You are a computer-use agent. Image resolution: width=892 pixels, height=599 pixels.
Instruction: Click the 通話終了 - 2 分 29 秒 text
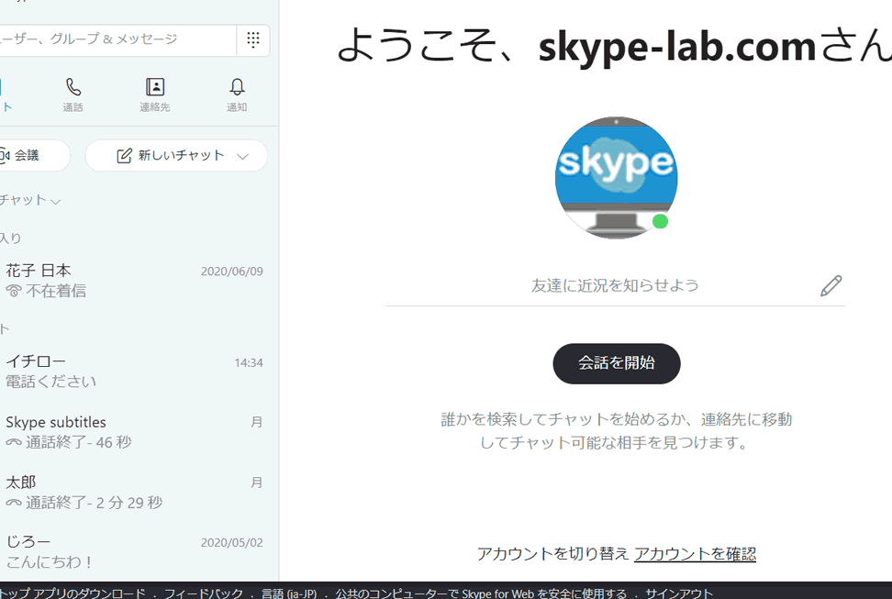(x=94, y=503)
